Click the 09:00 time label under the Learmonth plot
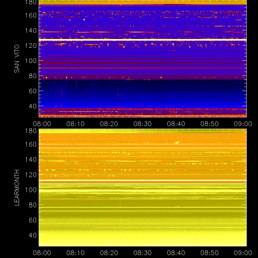 pos(243,253)
